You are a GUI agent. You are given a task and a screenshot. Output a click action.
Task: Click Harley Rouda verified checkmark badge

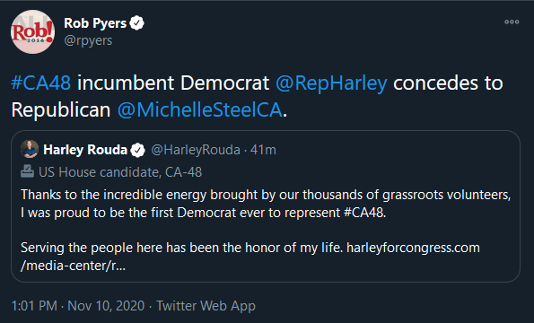[x=138, y=150]
